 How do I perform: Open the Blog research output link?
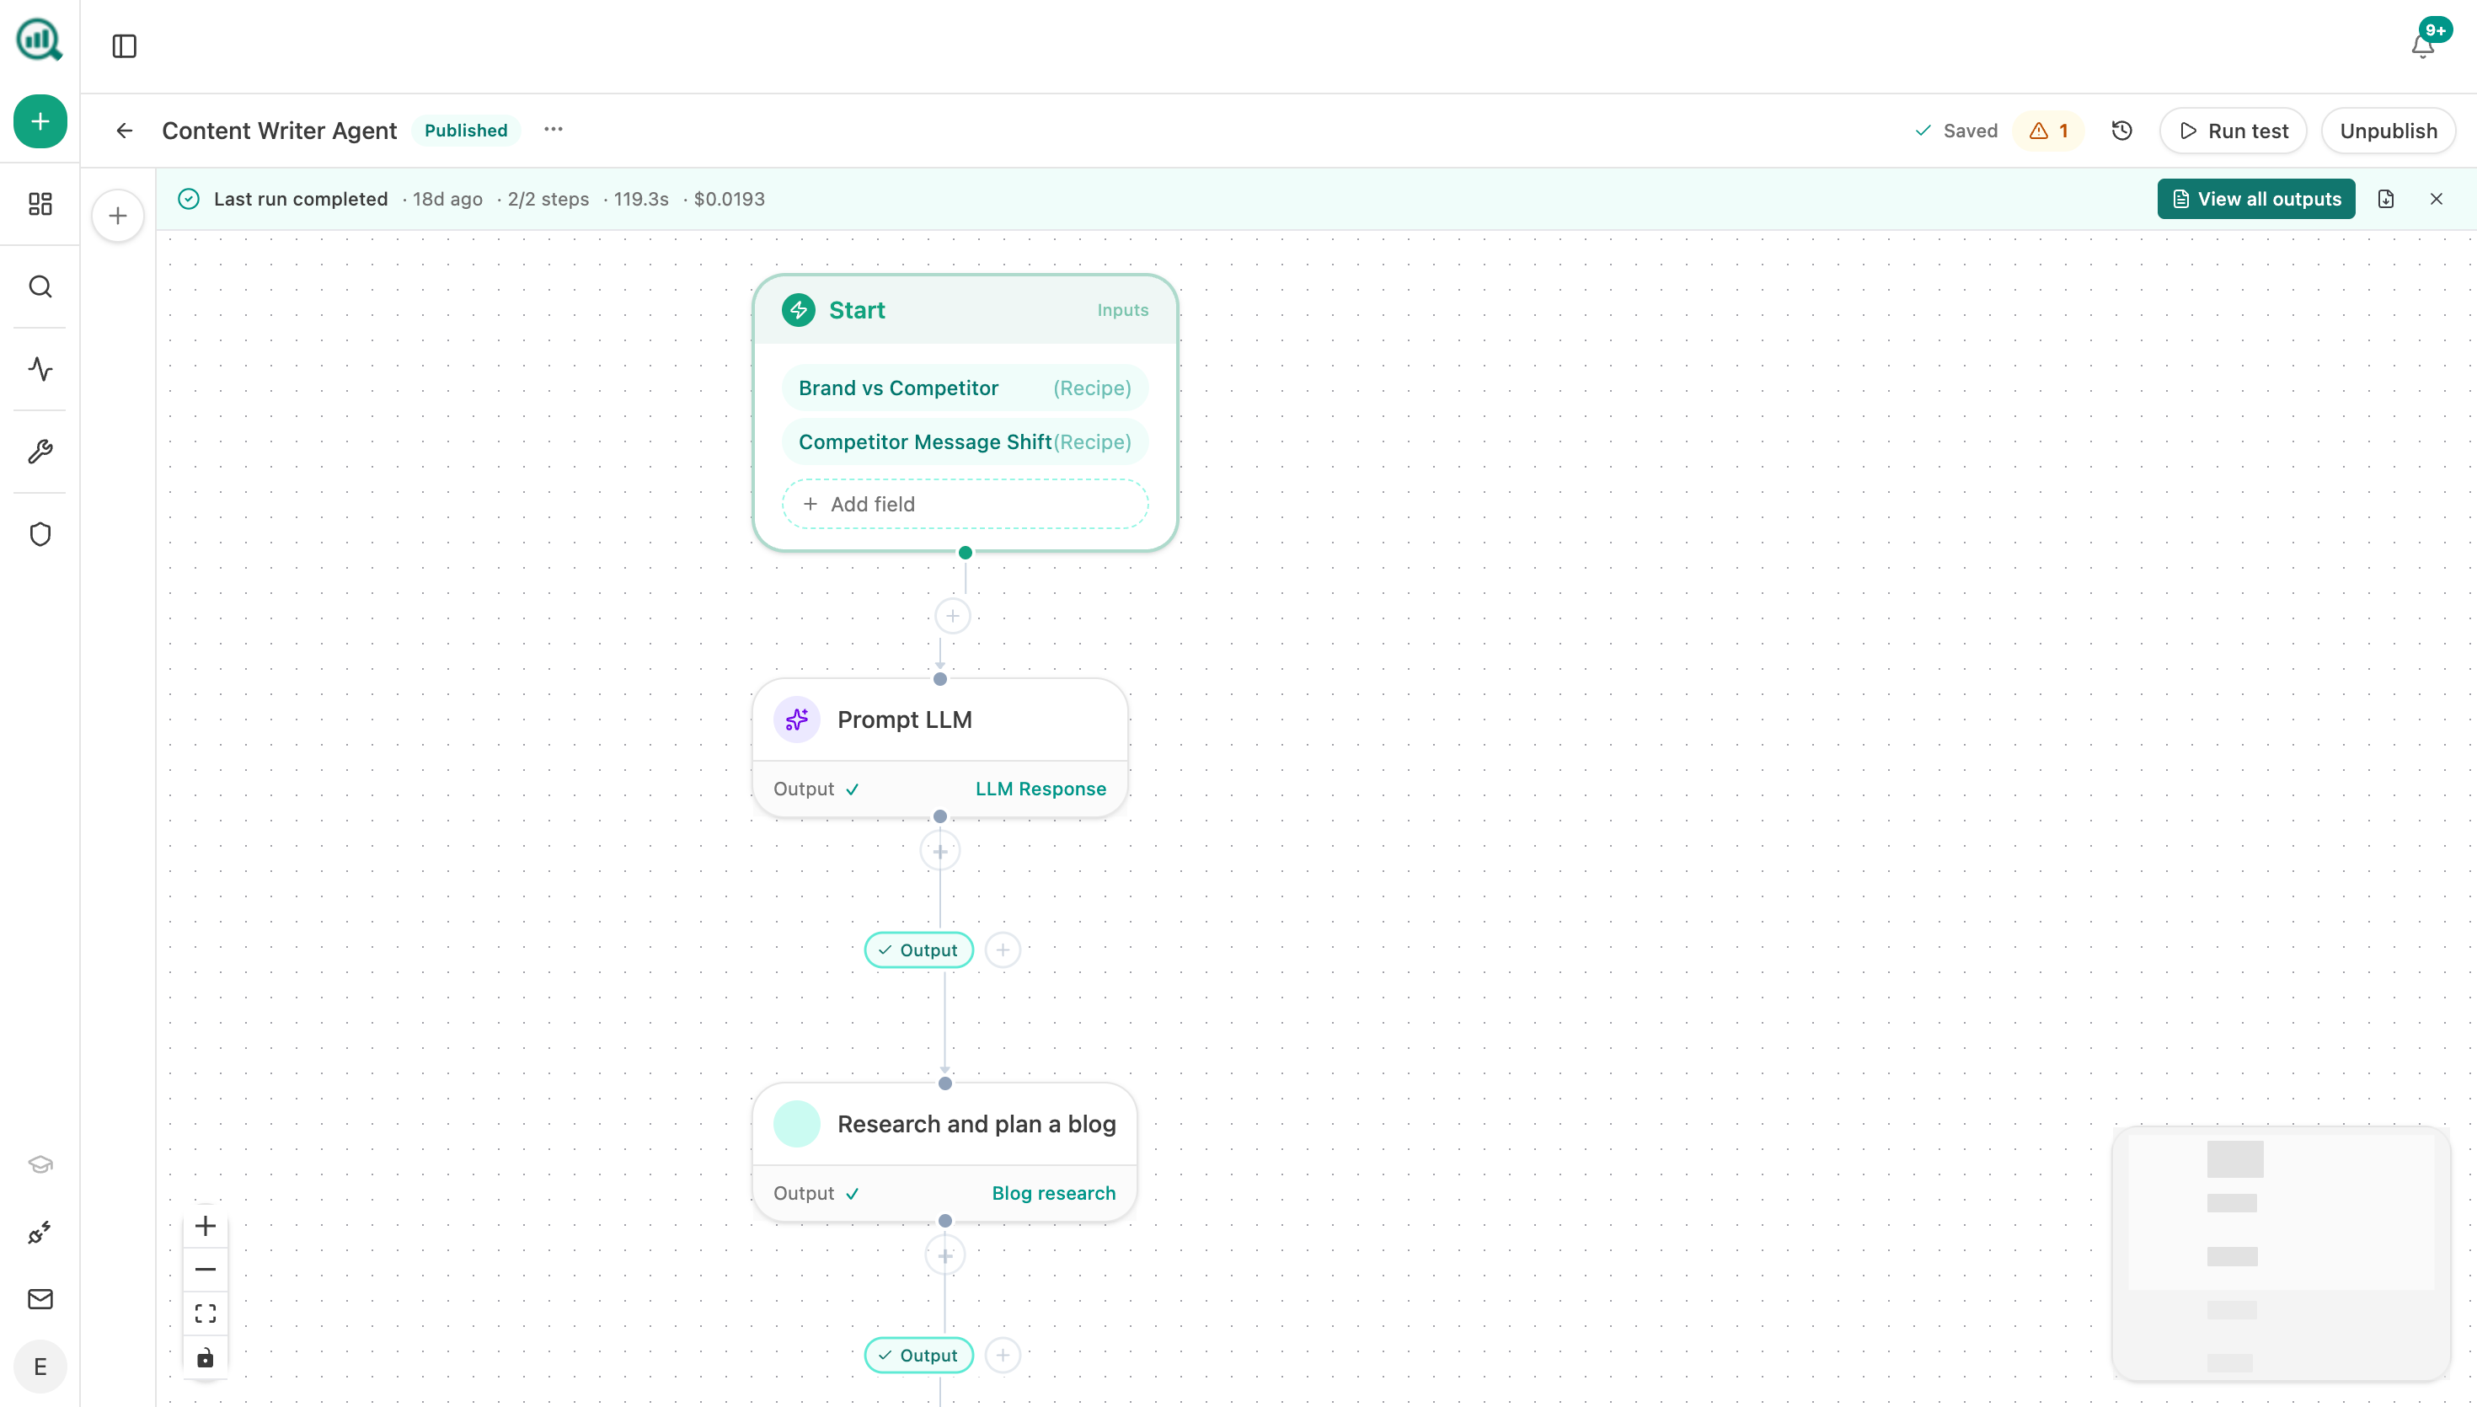(x=1053, y=1194)
